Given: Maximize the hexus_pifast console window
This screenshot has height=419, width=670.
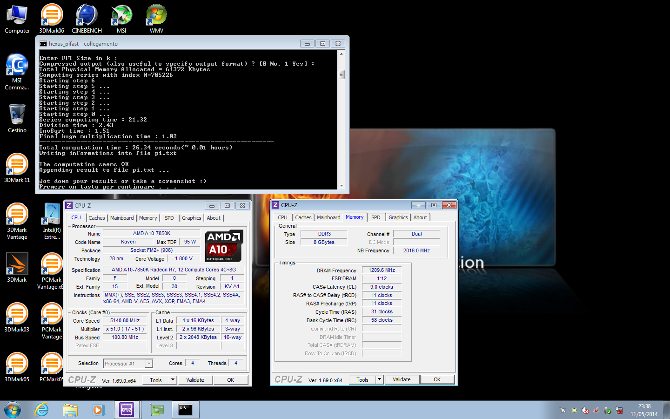Looking at the screenshot, I should point(322,43).
